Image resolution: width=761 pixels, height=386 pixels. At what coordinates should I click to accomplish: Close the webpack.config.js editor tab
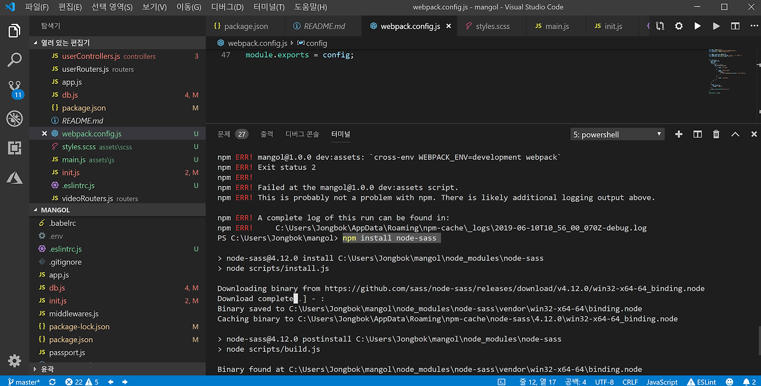(448, 26)
